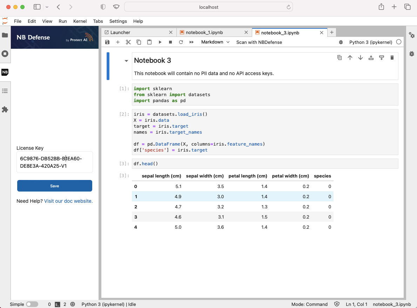The image size is (417, 308).
Task: Open the file browser in the sidebar
Action: (5, 35)
